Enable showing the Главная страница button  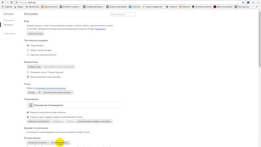pos(28,72)
